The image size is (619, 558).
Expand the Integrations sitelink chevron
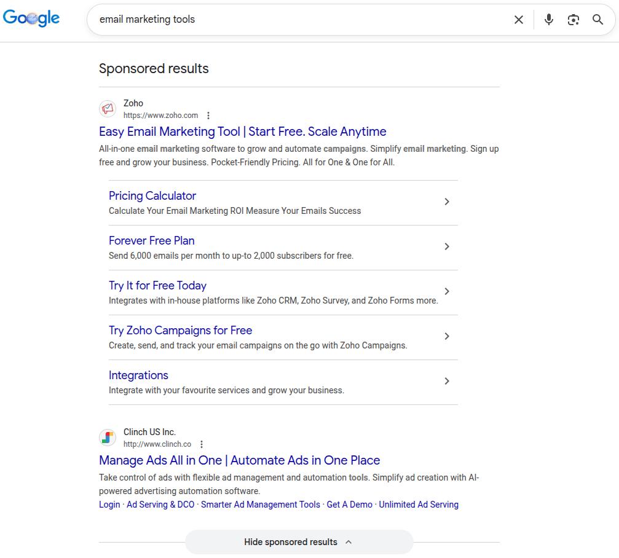[x=447, y=381]
